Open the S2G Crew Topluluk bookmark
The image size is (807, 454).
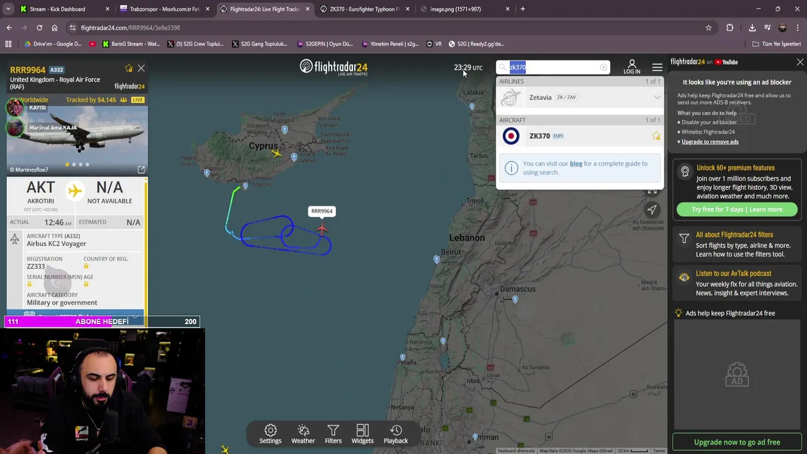(x=195, y=44)
